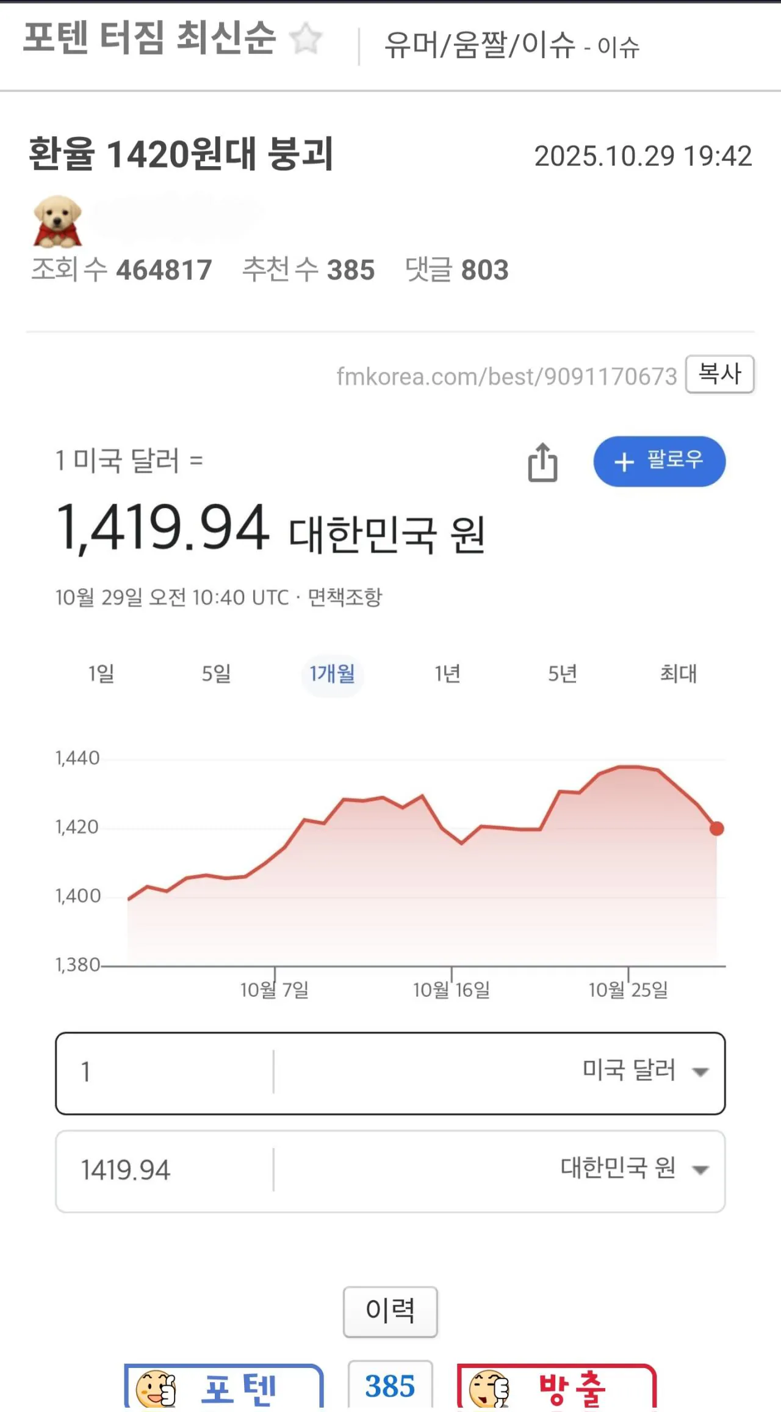Select the active 1개월 range tab
781x1412 pixels.
point(332,674)
